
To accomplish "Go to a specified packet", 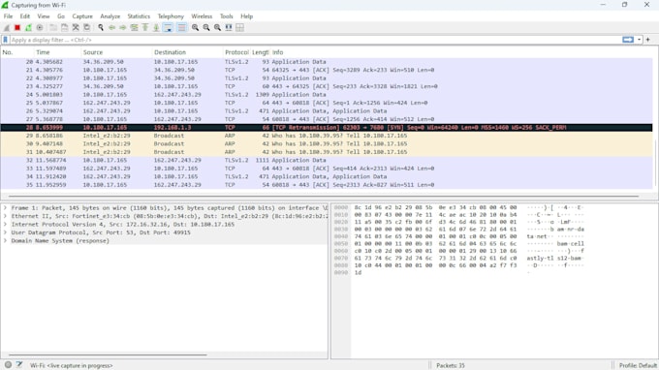I will coord(134,28).
